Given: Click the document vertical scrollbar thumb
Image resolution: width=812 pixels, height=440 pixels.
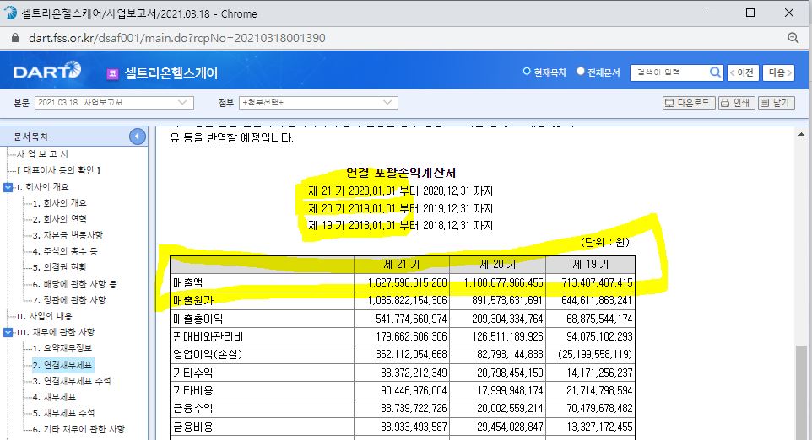Looking at the screenshot, I should (801, 392).
